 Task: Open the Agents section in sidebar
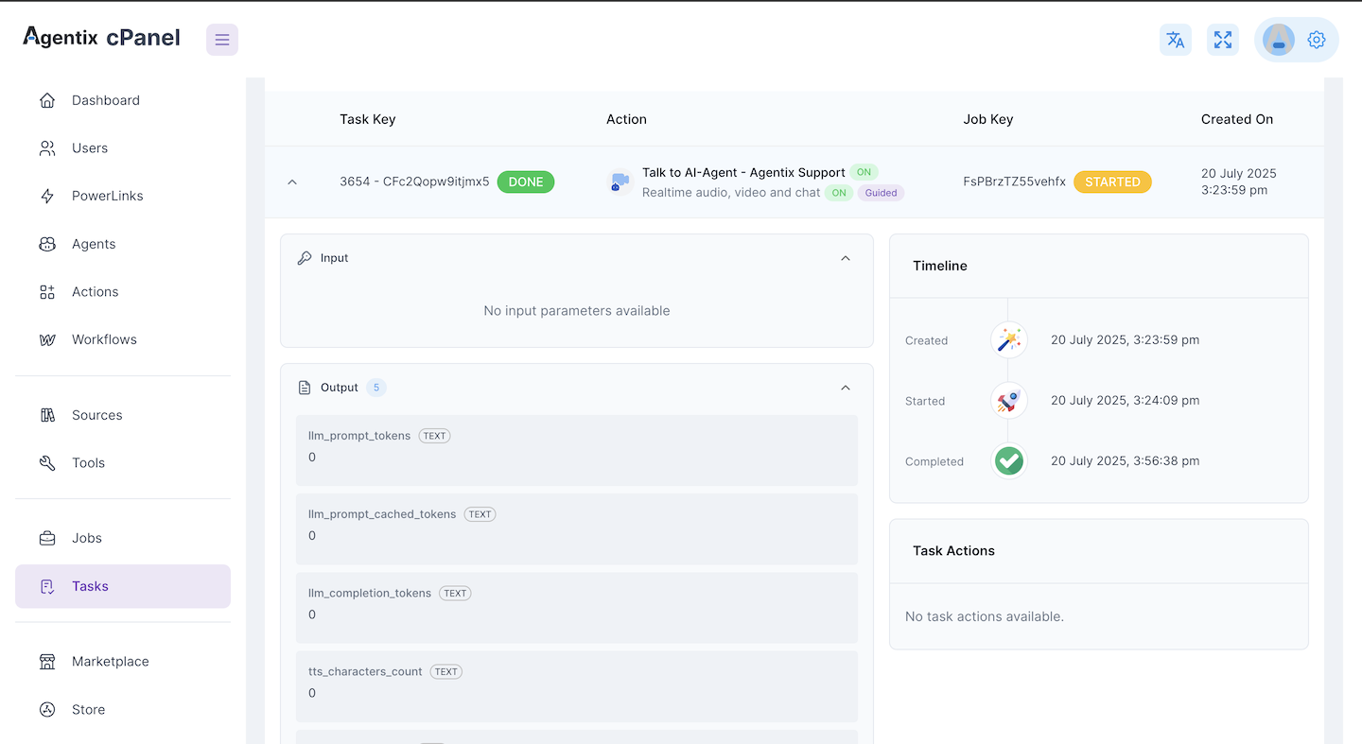(x=94, y=244)
